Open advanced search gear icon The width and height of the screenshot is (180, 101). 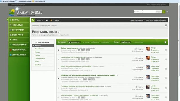[167, 12]
